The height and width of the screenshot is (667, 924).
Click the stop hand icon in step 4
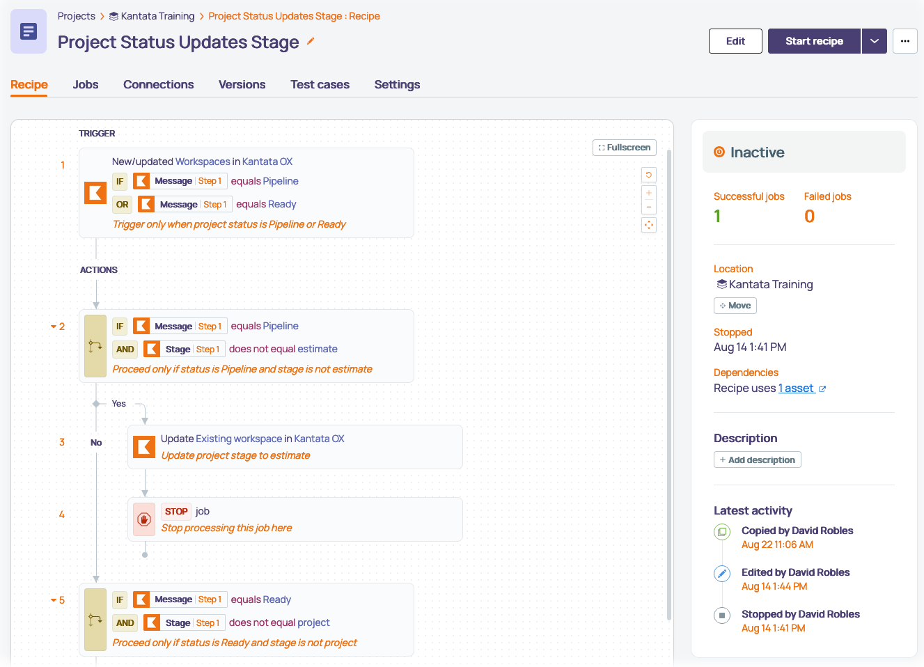click(144, 519)
